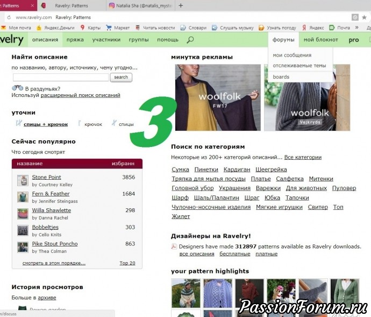Open платные patterns link
The height and width of the screenshot is (317, 371).
tap(266, 254)
